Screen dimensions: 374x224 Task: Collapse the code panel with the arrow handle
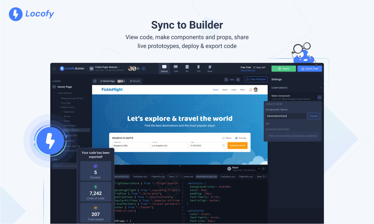(180, 166)
